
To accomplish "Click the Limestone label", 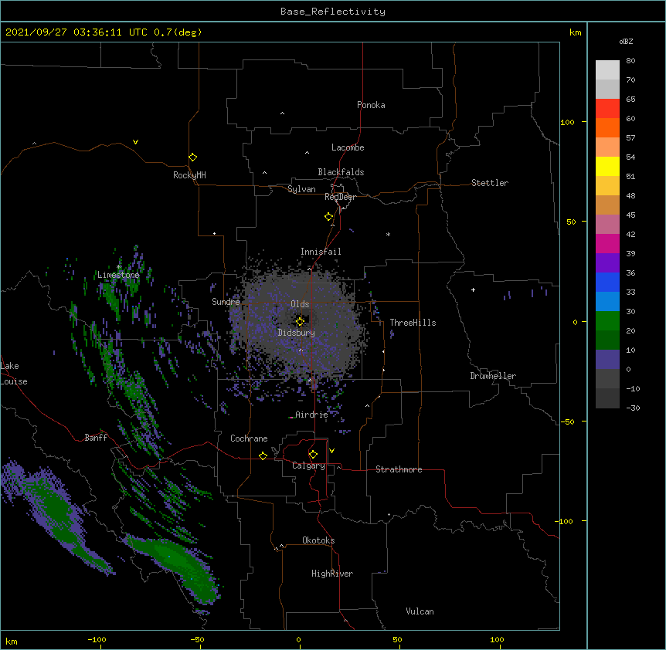I will click(x=118, y=275).
